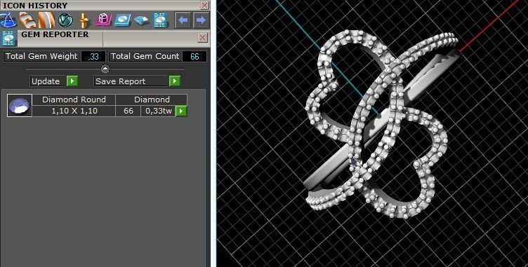Click the "GEM REPORTER" panel title

click(x=55, y=34)
